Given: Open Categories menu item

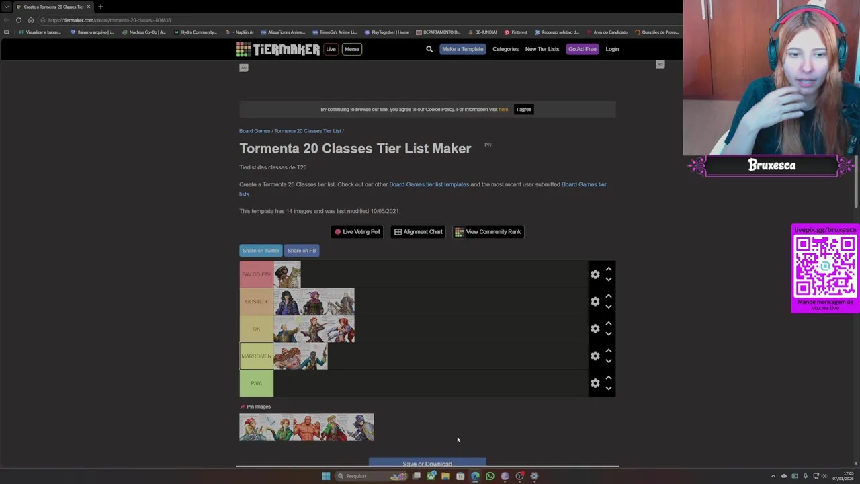Looking at the screenshot, I should click(505, 49).
